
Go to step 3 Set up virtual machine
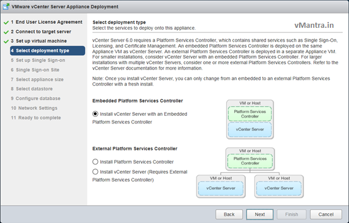click(x=39, y=41)
